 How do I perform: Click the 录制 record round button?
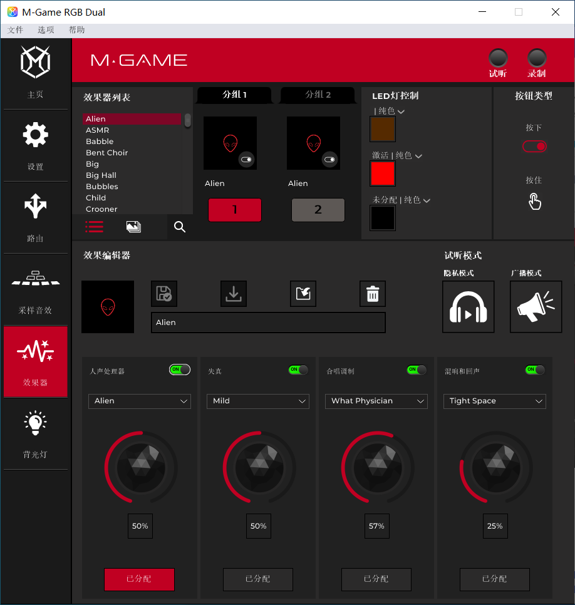point(537,58)
